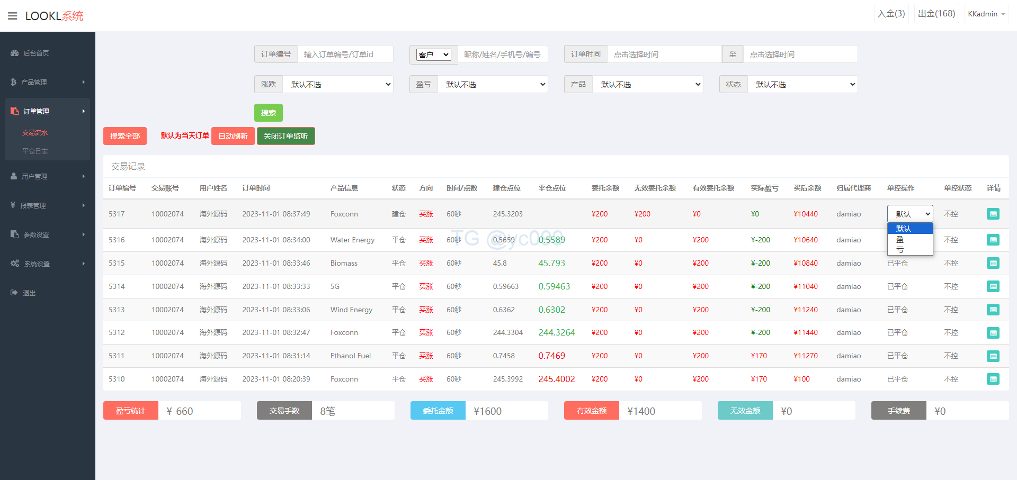Expand the KKadmin user dropdown
The height and width of the screenshot is (480, 1017).
tap(986, 14)
